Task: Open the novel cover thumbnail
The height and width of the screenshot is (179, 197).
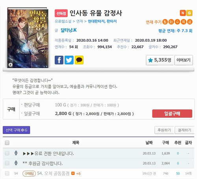Action: click(x=28, y=38)
